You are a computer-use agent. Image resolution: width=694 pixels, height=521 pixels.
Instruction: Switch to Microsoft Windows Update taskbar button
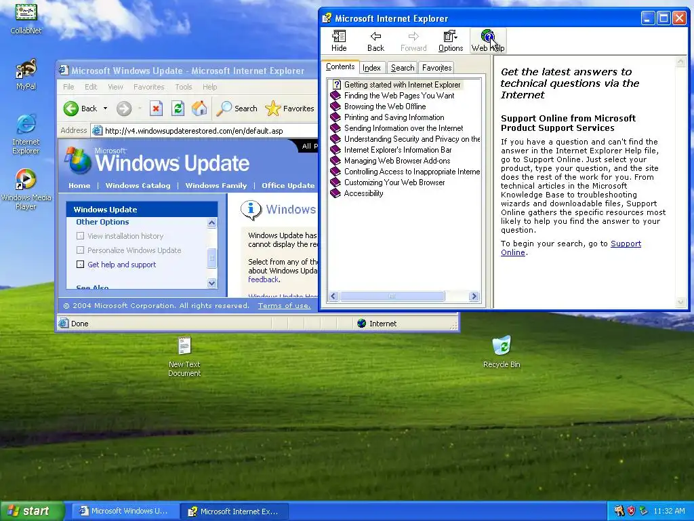tap(125, 512)
